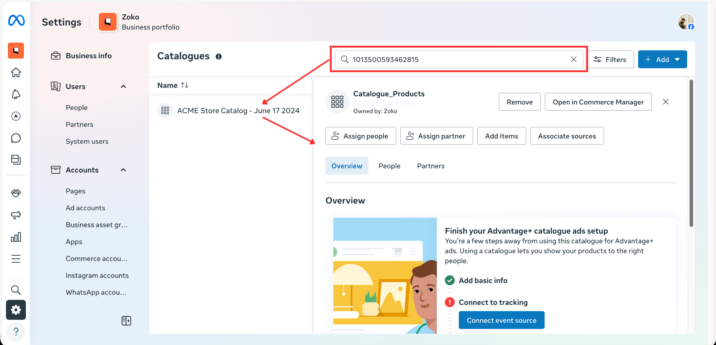This screenshot has width=716, height=345.
Task: Switch to the People tab
Action: pyautogui.click(x=389, y=166)
